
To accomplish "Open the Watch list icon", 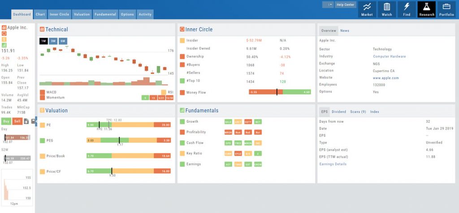I will pos(387,9).
